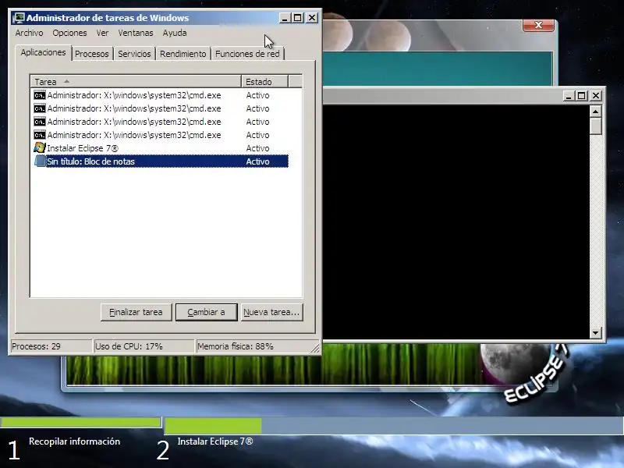Screen dimensions: 624x468
Task: Switch to the Funciones de red tab
Action: coord(247,54)
